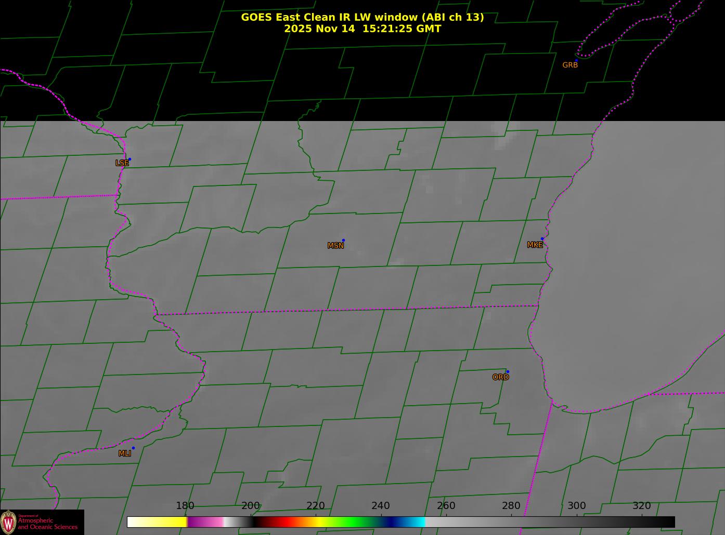Viewport: 725px width, 535px height.
Task: Click the blue station dot at GRB
Action: (x=576, y=61)
